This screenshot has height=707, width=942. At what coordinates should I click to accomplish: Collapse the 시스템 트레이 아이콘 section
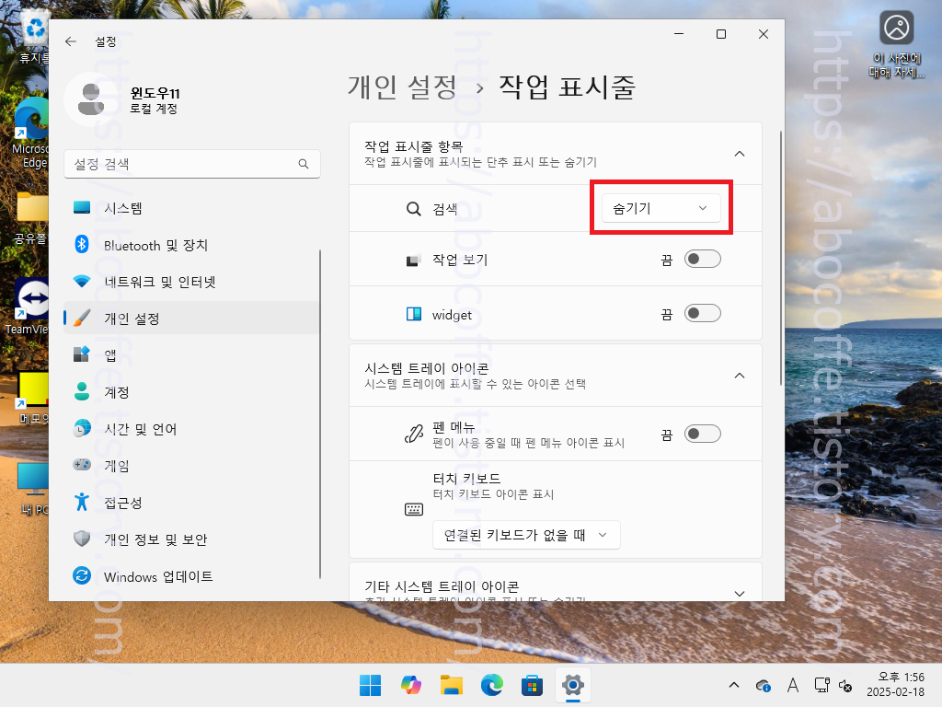tap(740, 376)
